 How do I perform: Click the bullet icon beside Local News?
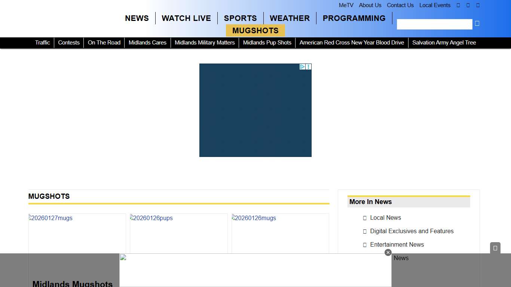365,218
